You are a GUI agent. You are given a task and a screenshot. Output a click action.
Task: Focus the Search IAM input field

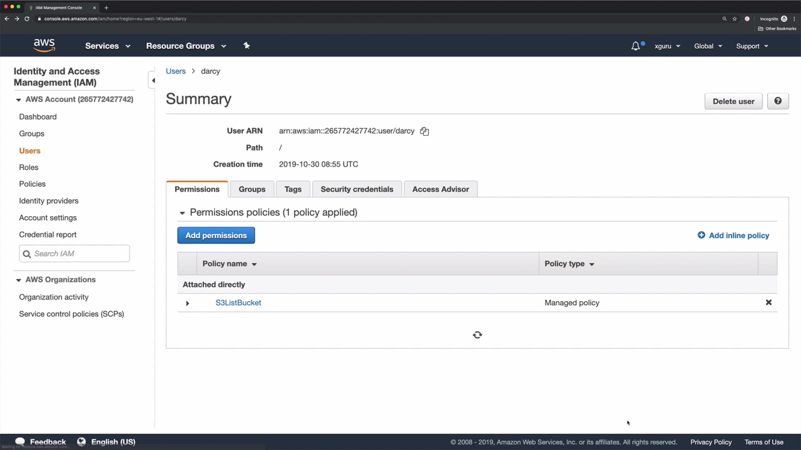[74, 254]
